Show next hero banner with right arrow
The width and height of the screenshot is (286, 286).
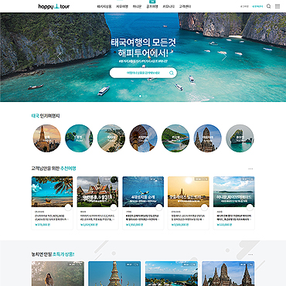coord(223,56)
